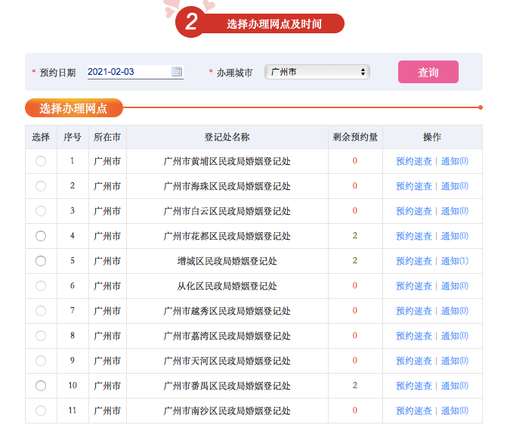Click the 预约日期 date input field
The image size is (510, 447).
[x=128, y=72]
